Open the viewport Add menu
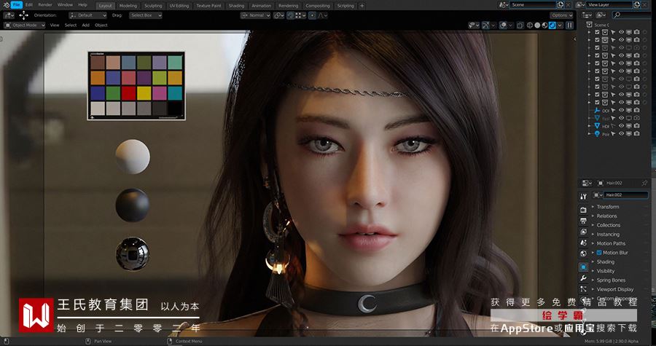The image size is (656, 346). pyautogui.click(x=85, y=25)
